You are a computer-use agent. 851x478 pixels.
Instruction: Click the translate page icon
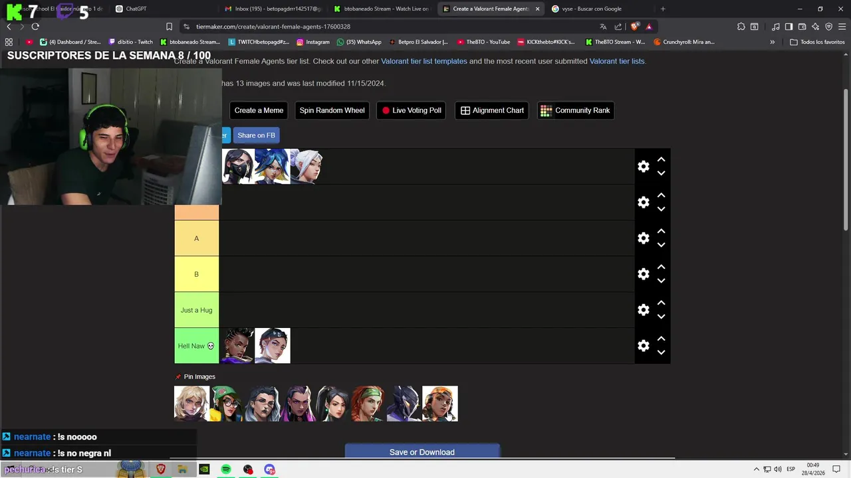coord(603,27)
